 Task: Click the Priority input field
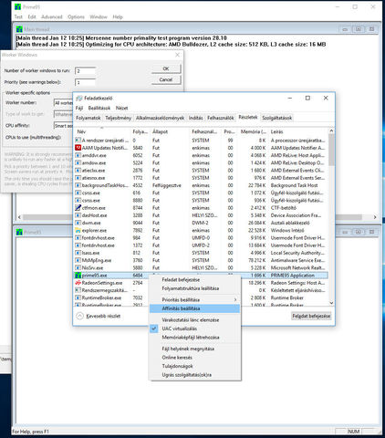(85, 82)
